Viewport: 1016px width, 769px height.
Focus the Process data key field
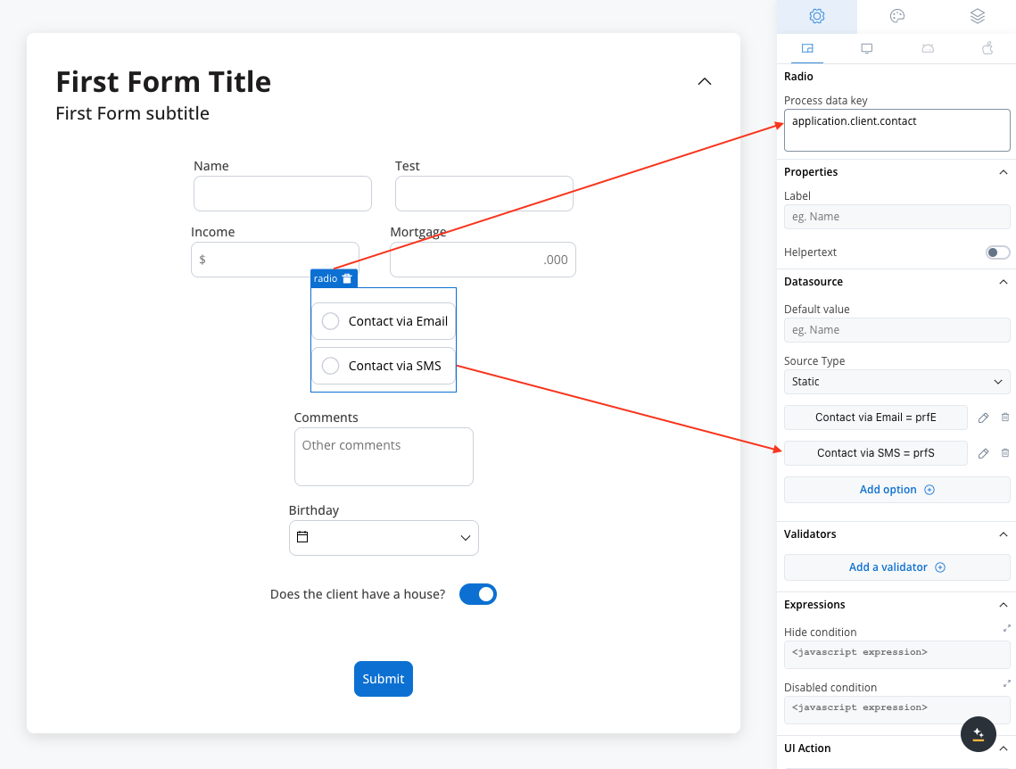coord(896,130)
